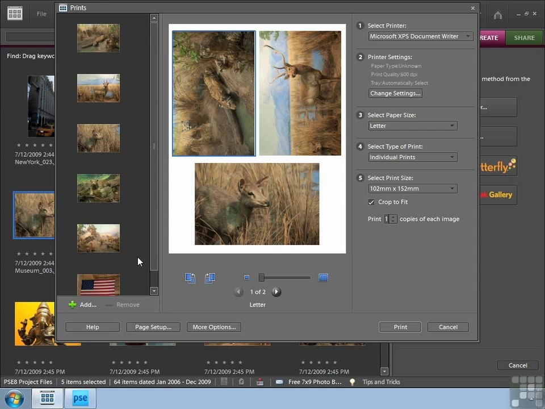The image size is (545, 409).
Task: Click the green plus Add icon
Action: point(72,304)
